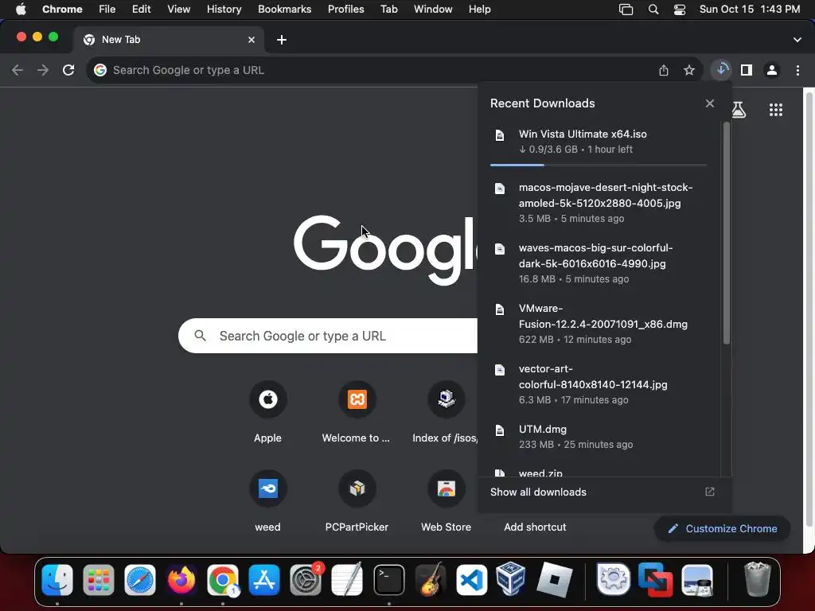This screenshot has width=815, height=611.
Task: Open the Profiles menu
Action: pos(346,10)
